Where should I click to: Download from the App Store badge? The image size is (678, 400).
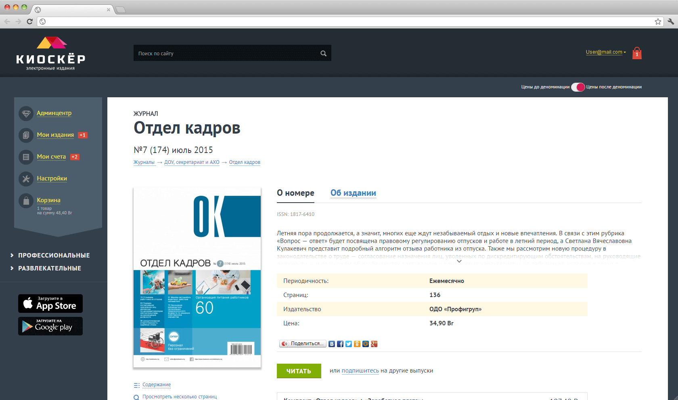[x=50, y=304]
